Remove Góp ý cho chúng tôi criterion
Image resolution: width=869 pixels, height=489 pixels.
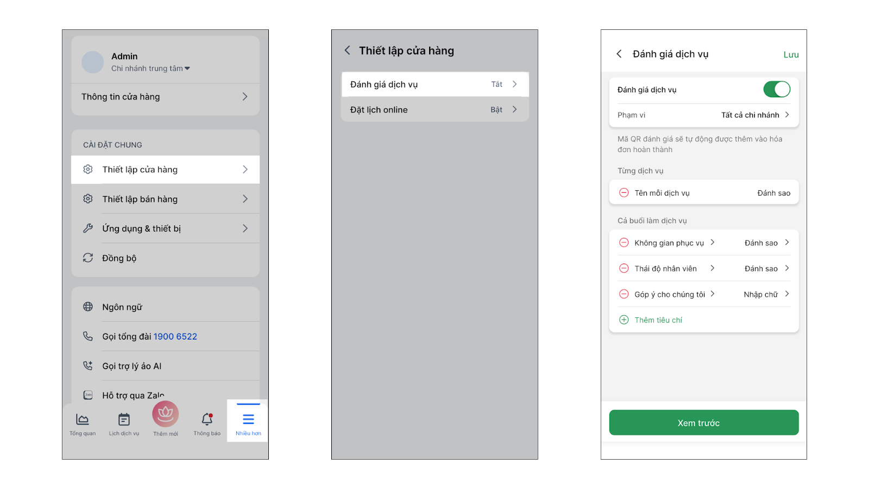624,294
